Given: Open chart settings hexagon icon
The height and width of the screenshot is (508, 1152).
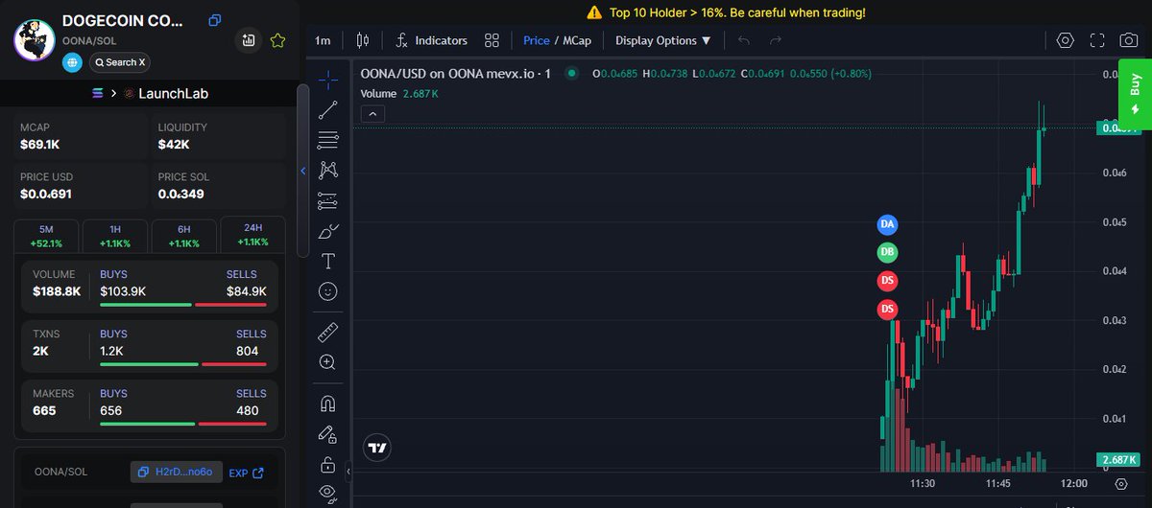Looking at the screenshot, I should point(1065,40).
